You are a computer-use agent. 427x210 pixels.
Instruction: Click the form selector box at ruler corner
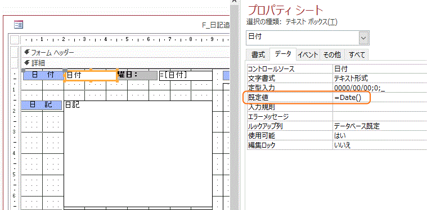pos(15,40)
